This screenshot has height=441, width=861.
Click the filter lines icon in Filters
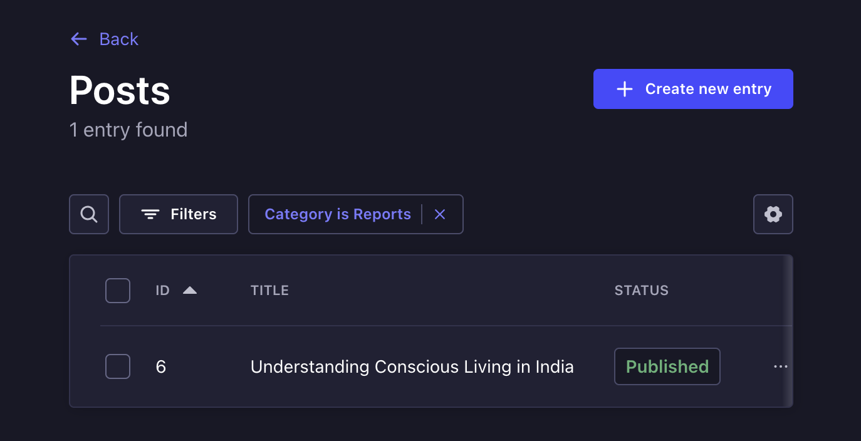150,214
